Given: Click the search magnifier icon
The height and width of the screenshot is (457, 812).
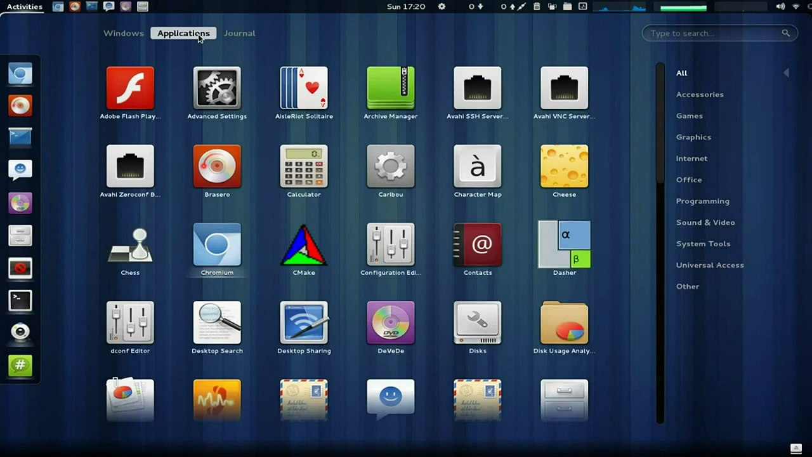Looking at the screenshot, I should coord(786,33).
